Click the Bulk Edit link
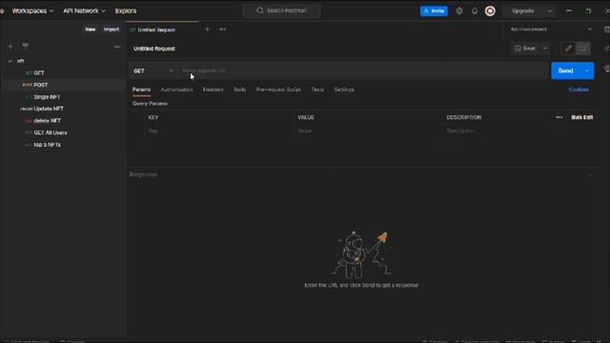 click(582, 117)
